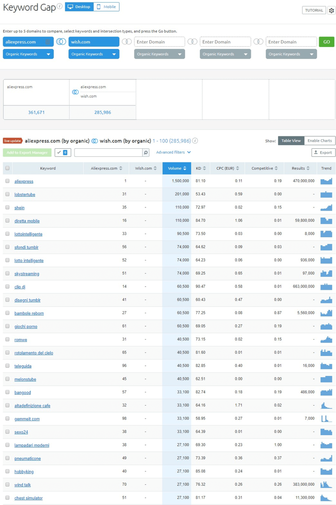Viewport: 336px width, 505px height.
Task: Click the Keyword Gap info icon
Action: (x=60, y=6)
